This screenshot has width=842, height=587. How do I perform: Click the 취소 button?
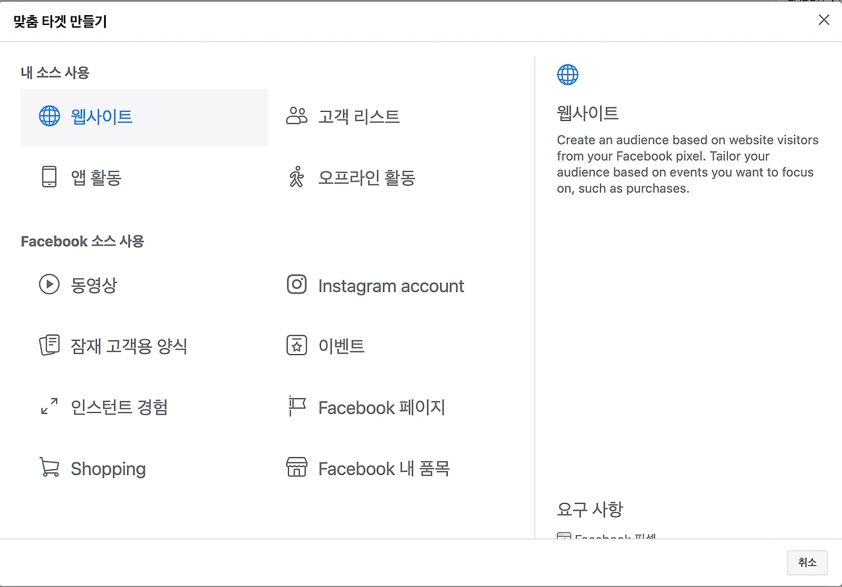tap(807, 563)
